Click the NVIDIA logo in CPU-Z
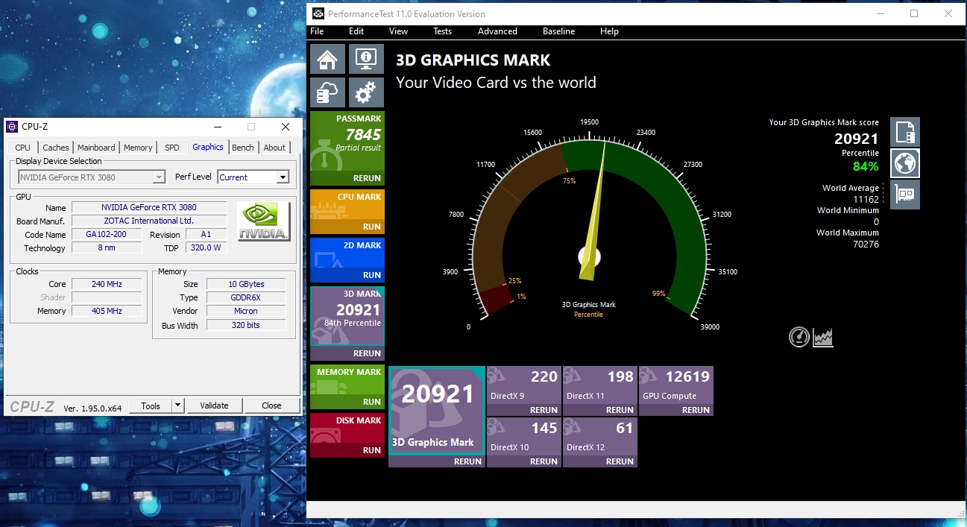The height and width of the screenshot is (527, 967). click(263, 221)
